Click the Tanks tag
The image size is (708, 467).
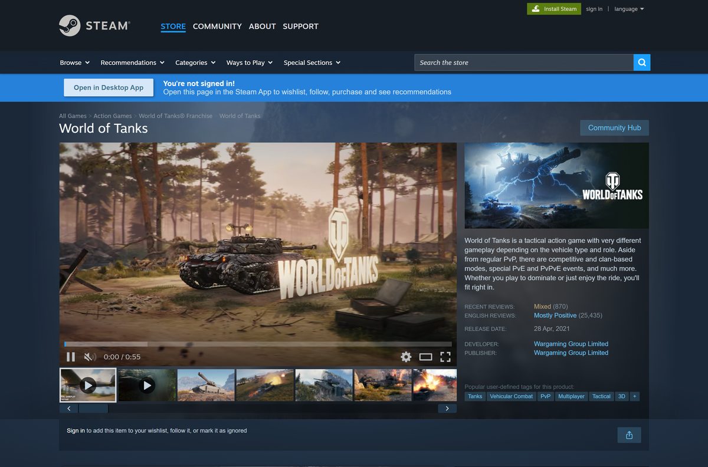(475, 396)
